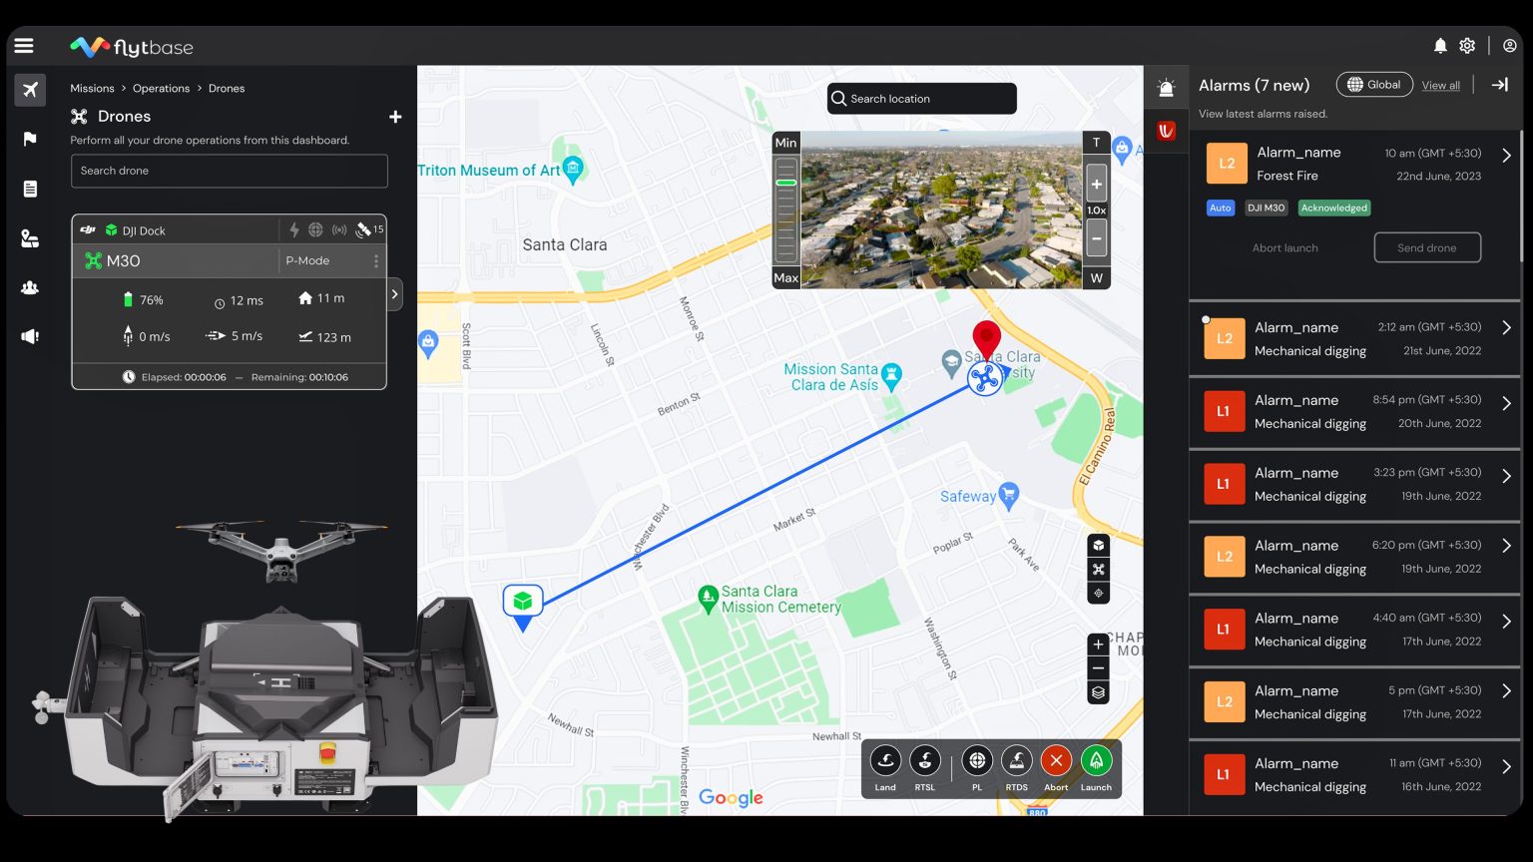
Task: Adjust the camera zoom slider near Min
Action: (786, 182)
